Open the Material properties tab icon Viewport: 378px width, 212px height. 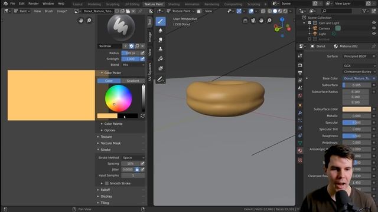tap(300, 151)
